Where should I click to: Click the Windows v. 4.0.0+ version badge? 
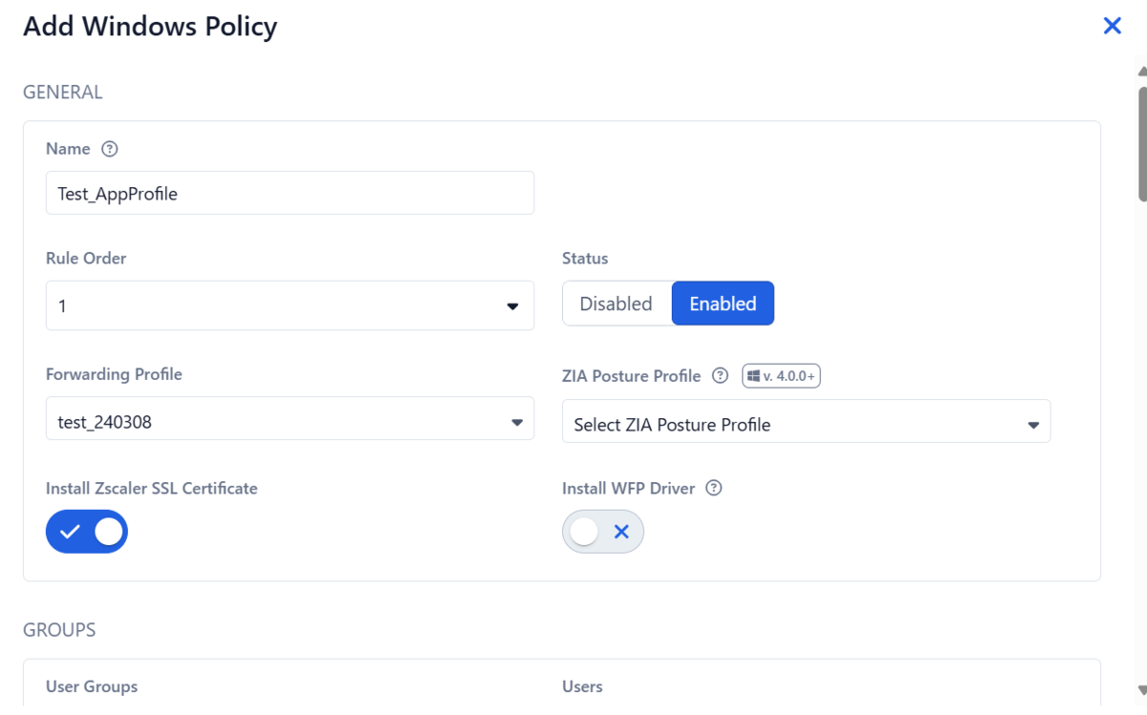point(781,375)
